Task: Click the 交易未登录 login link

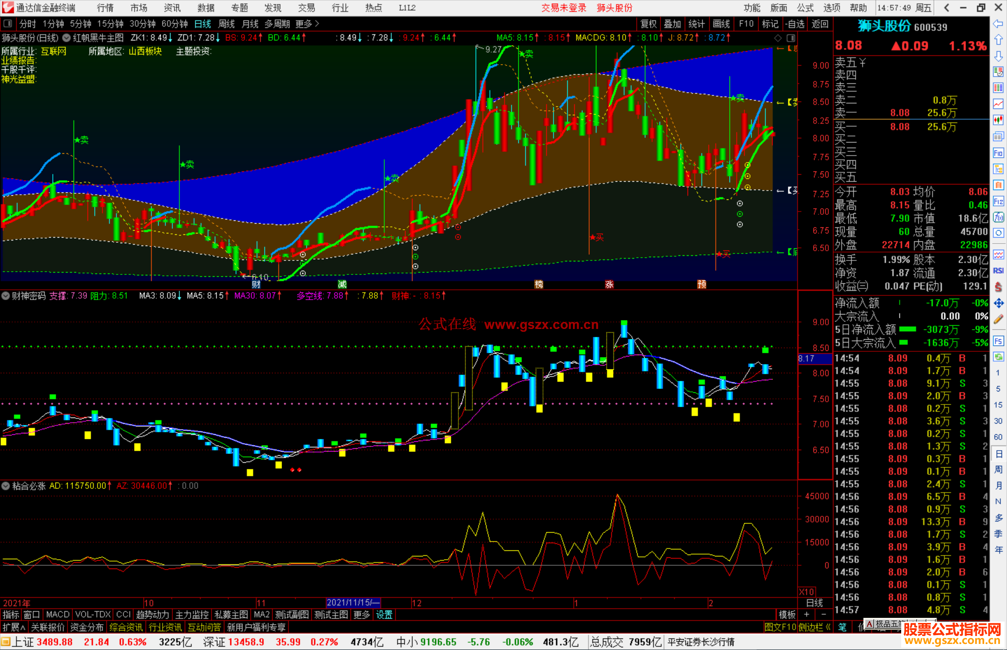Action: pyautogui.click(x=564, y=7)
